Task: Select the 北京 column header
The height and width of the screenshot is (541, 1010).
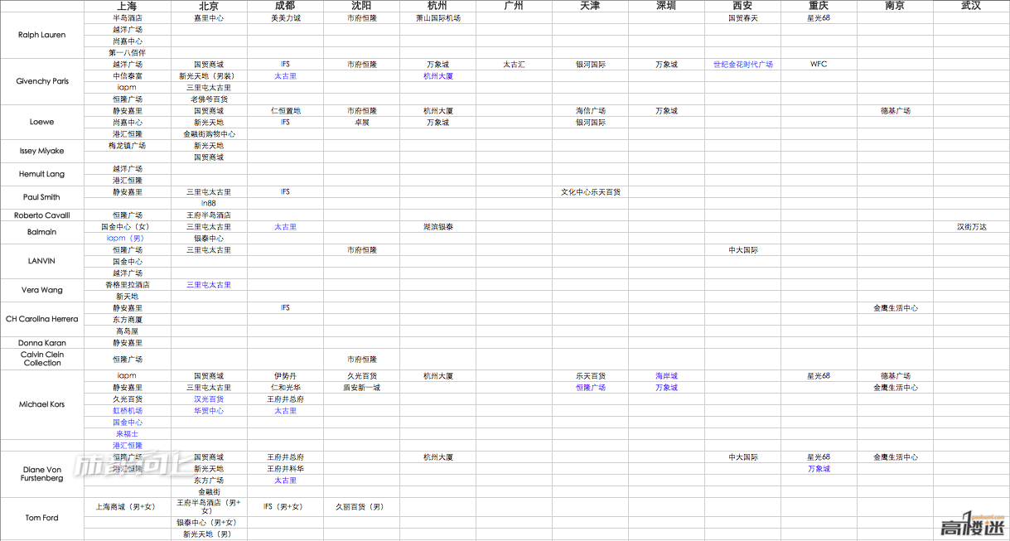Action: (x=208, y=6)
